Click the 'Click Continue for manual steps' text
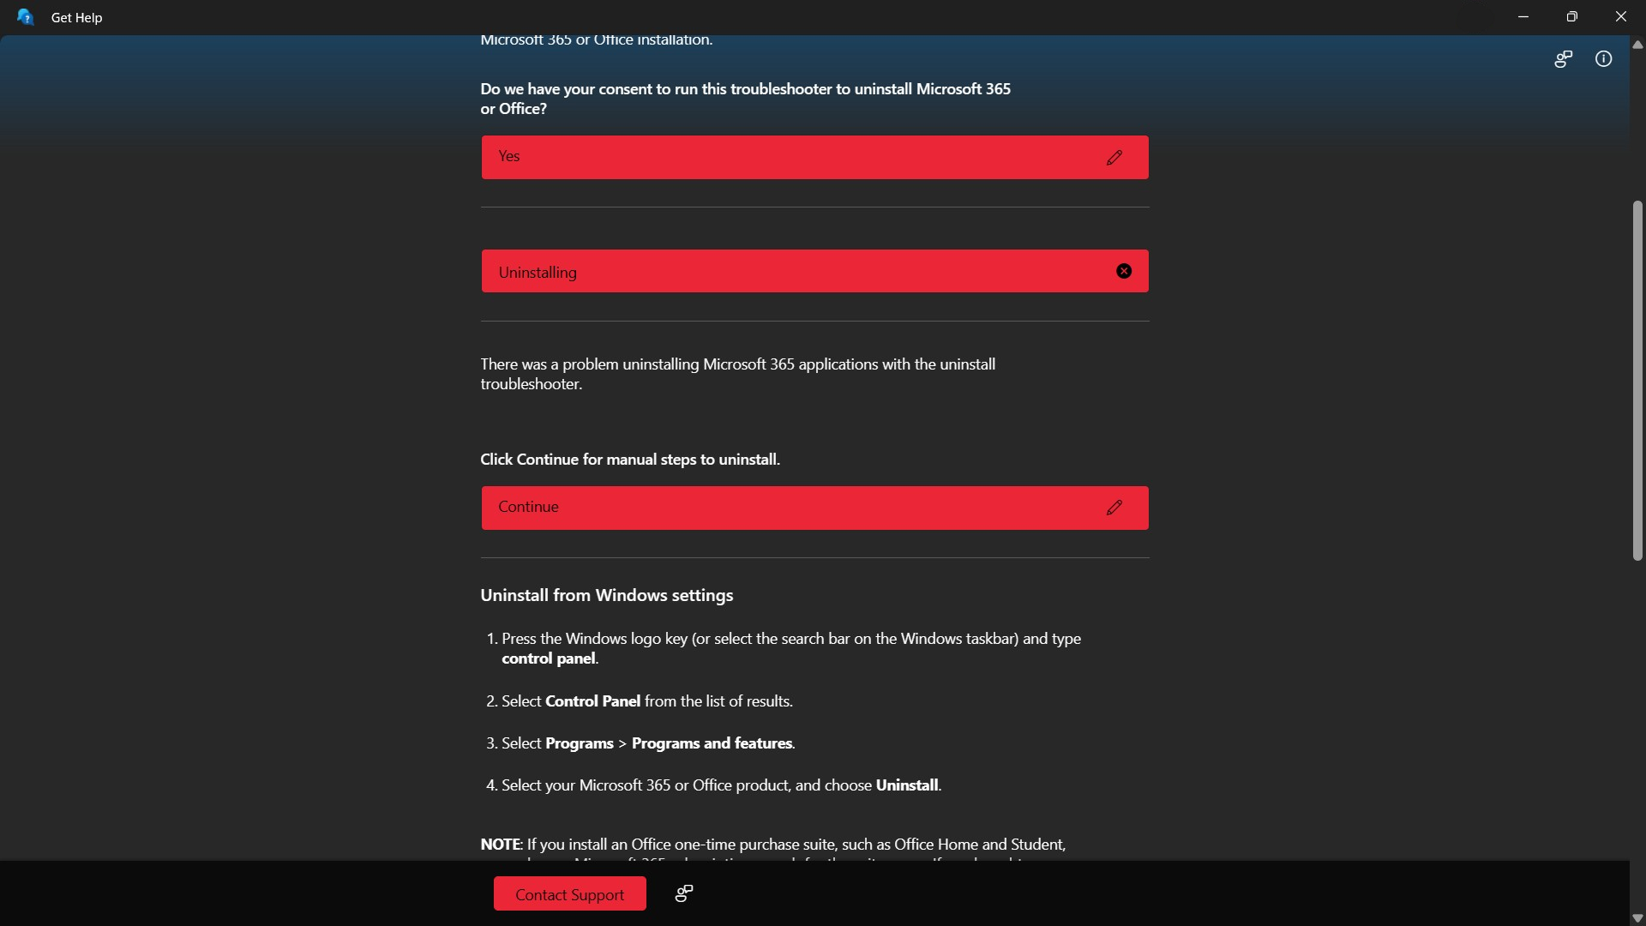 tap(630, 460)
